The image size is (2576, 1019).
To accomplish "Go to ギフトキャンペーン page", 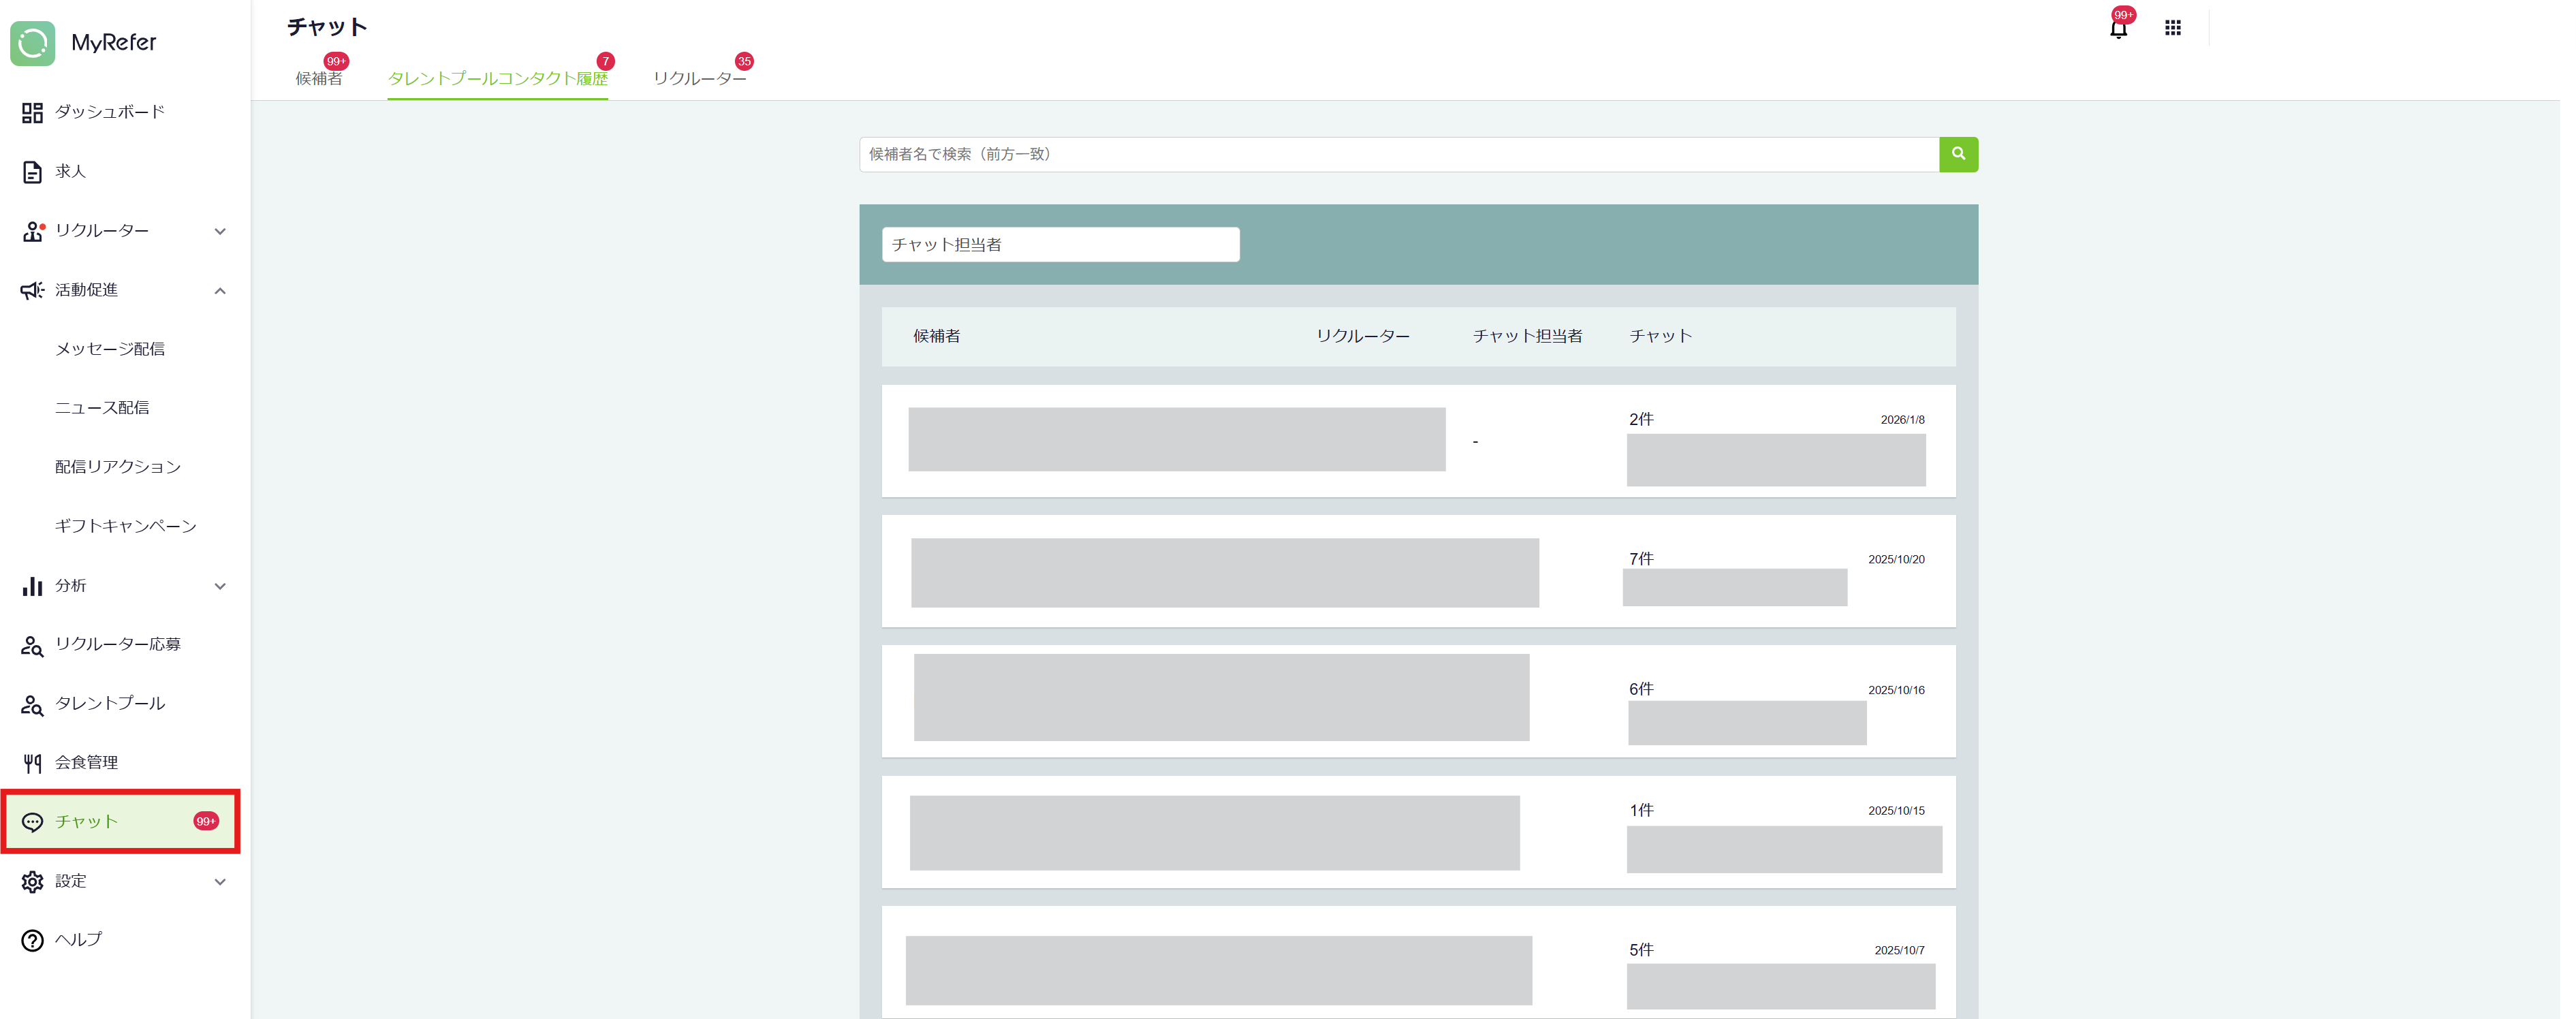I will coord(126,526).
